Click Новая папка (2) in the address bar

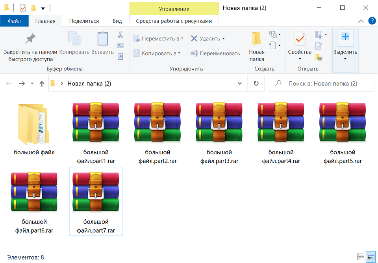tap(89, 83)
